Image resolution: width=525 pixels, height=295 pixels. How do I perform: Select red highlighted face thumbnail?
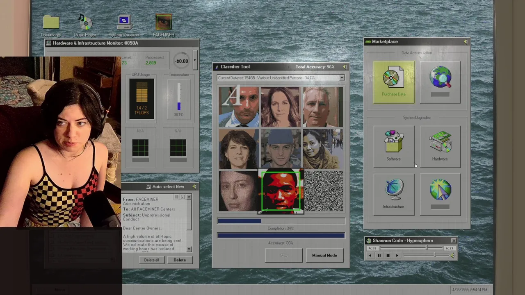pyautogui.click(x=281, y=191)
